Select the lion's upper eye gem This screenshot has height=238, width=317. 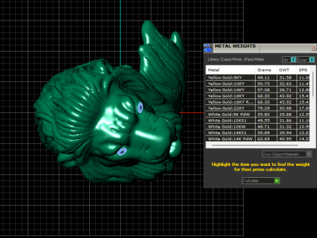click(x=140, y=108)
